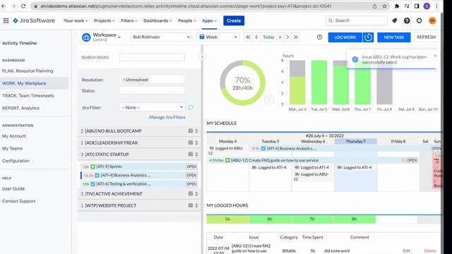
Task: Open the Jira app switcher grid icon
Action: coord(6,20)
